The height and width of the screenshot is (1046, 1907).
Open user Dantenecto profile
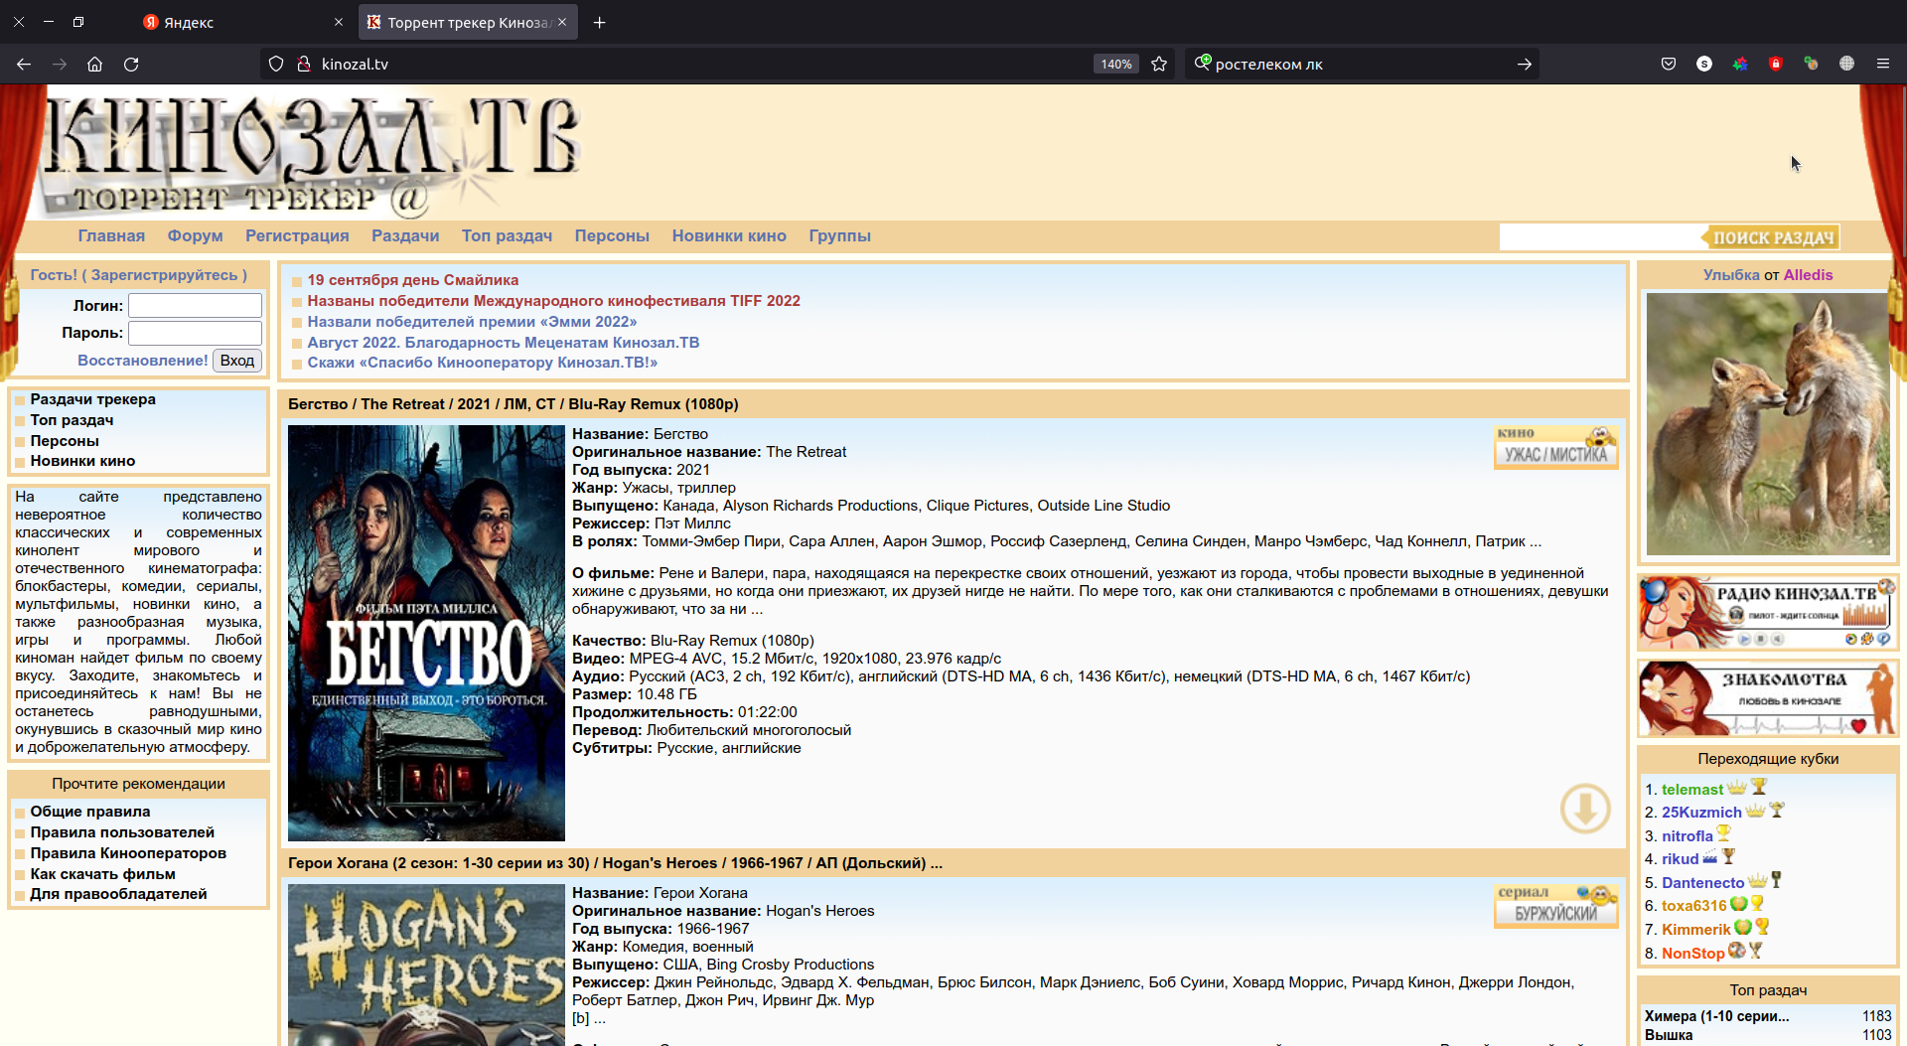(1703, 883)
